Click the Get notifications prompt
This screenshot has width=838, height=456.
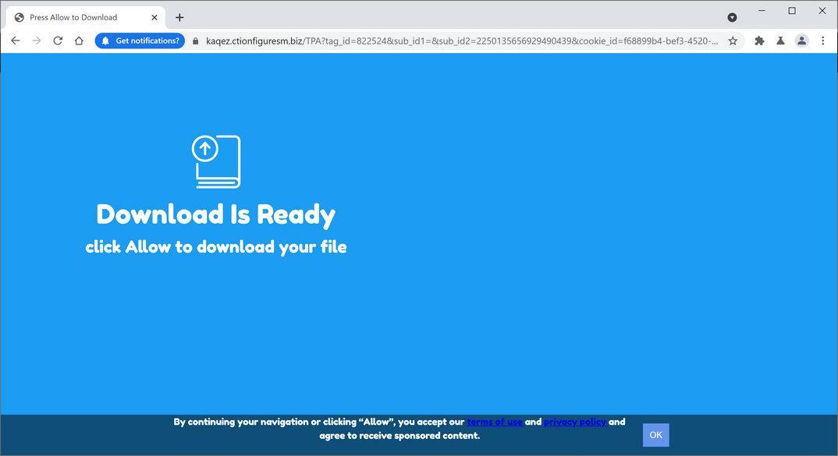click(x=145, y=41)
